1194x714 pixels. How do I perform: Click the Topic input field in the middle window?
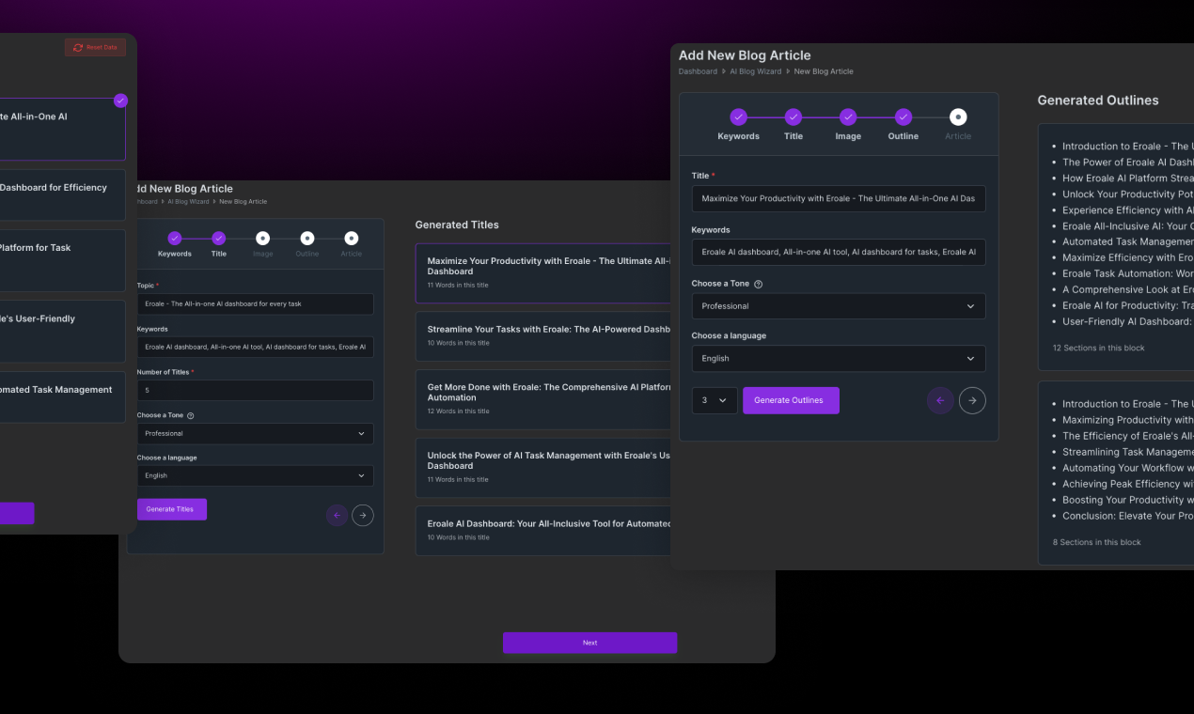255,304
